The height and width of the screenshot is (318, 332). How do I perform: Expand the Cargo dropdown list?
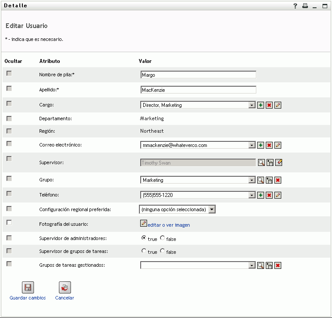[252, 105]
